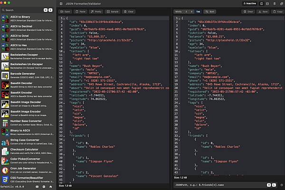The image size is (285, 190).
Task: Select Barcode Generator in sidebar list
Action: click(x=28, y=75)
